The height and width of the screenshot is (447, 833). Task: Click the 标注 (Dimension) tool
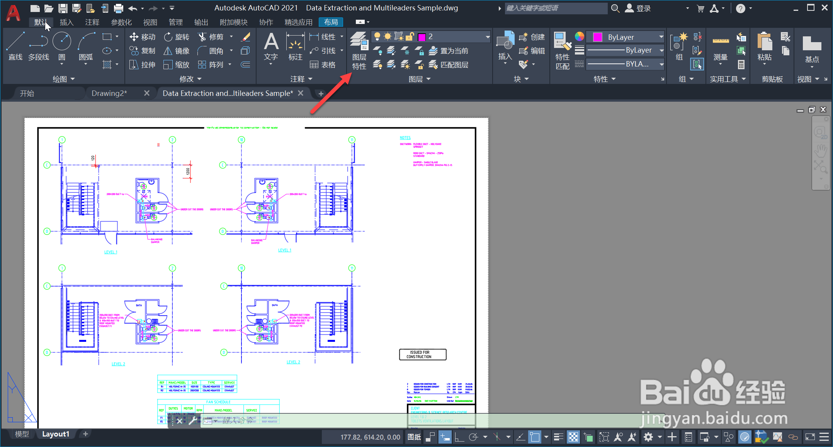(295, 46)
